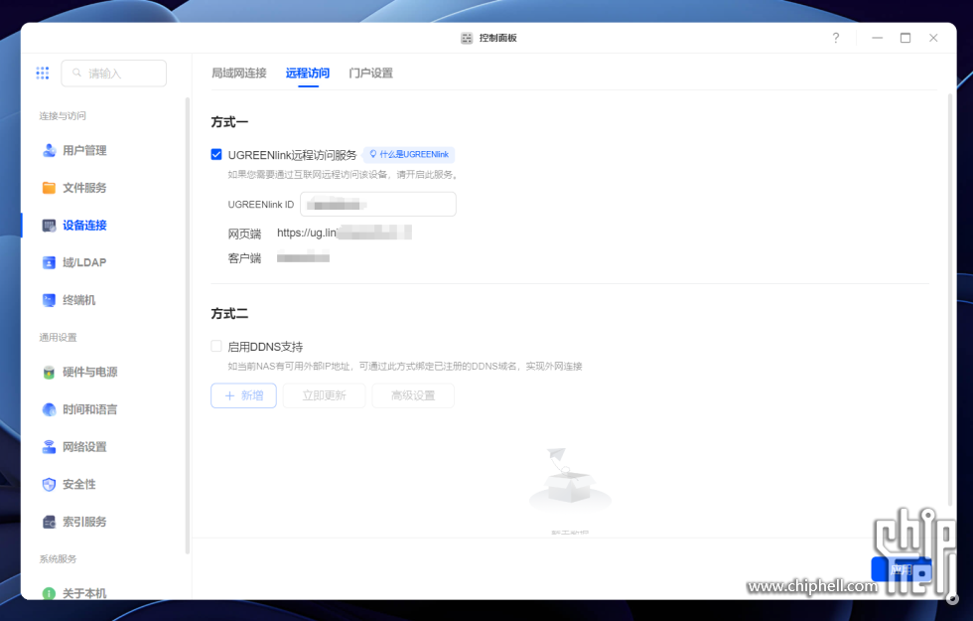The width and height of the screenshot is (973, 621).
Task: Uncheck UGREENlink远程访问服务 checkbox
Action: click(216, 154)
